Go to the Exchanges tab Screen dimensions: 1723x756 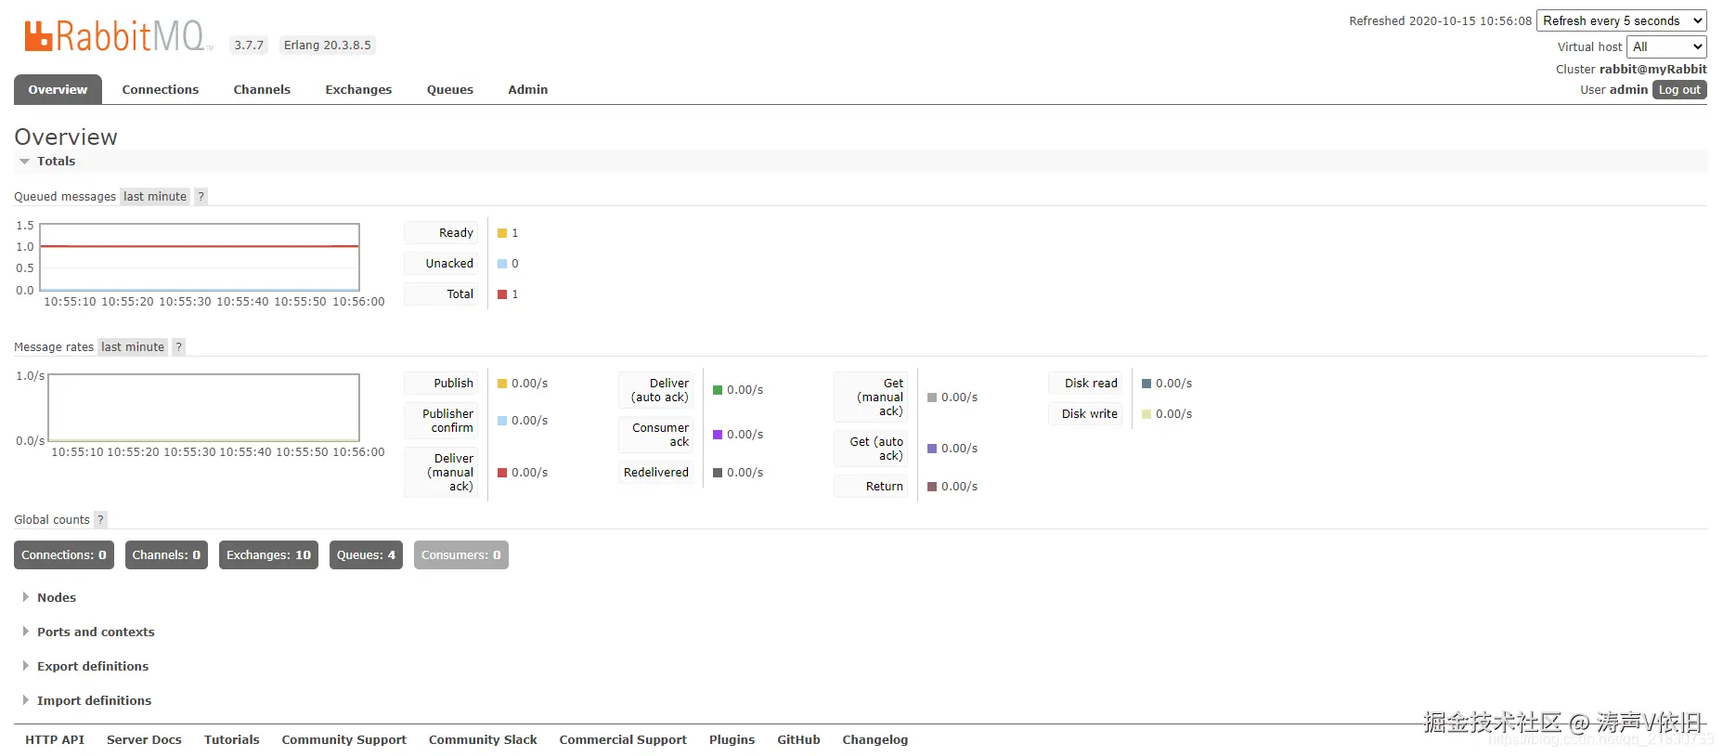click(x=358, y=89)
